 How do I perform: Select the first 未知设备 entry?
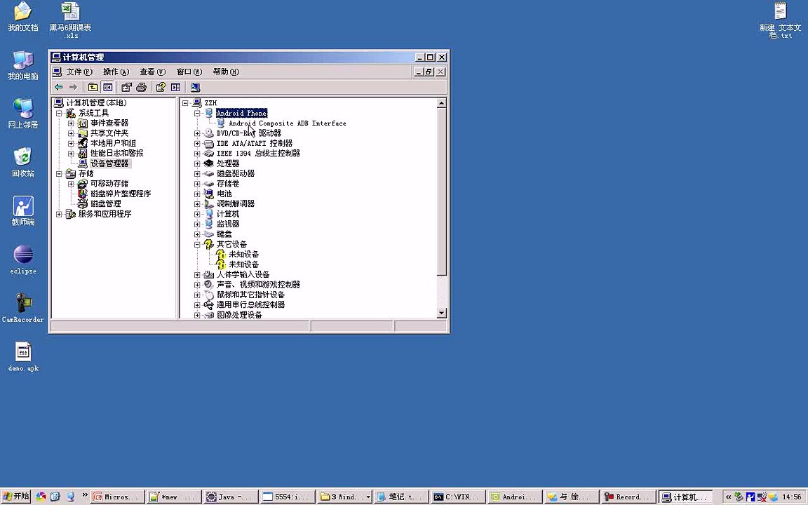(x=244, y=254)
